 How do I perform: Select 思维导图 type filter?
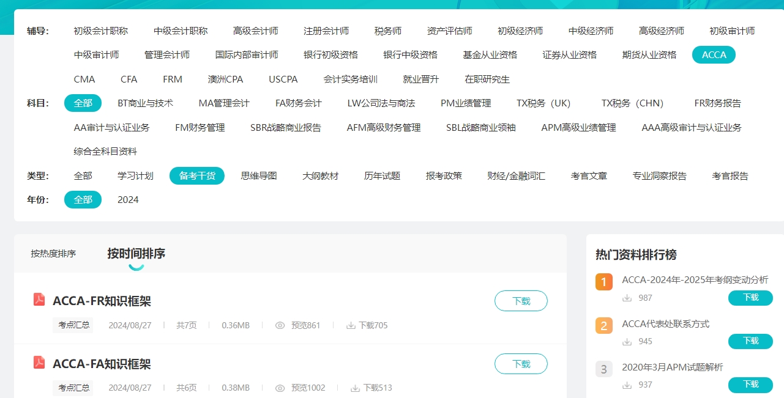click(x=259, y=176)
